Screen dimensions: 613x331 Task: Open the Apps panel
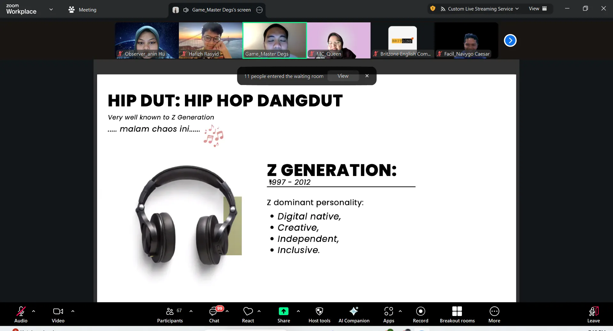[x=388, y=315]
